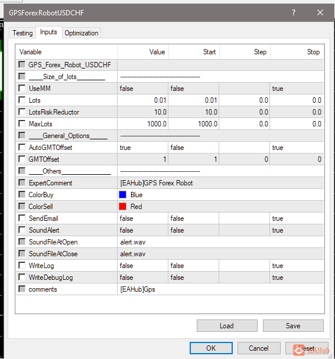The height and width of the screenshot is (359, 335).
Task: Select the LotsRiskReductor value cell 10.0
Action: (x=143, y=112)
